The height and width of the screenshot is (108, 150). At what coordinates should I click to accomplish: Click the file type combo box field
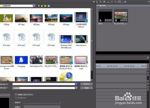(44, 88)
